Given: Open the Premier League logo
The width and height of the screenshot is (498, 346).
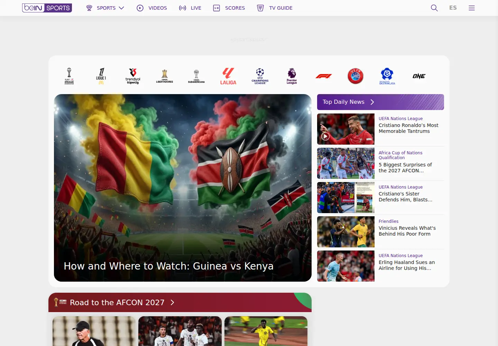Looking at the screenshot, I should (x=292, y=76).
